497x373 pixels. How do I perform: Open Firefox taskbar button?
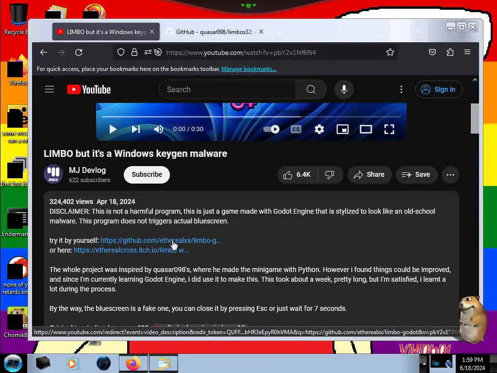(x=133, y=363)
